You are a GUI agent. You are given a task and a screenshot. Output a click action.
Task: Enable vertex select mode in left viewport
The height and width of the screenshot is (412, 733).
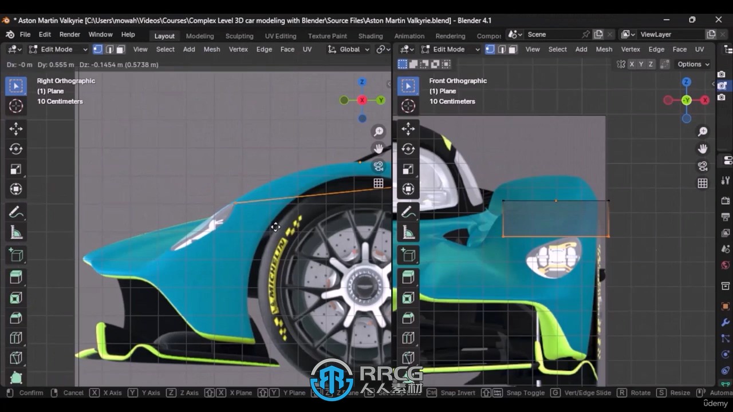[x=98, y=49]
